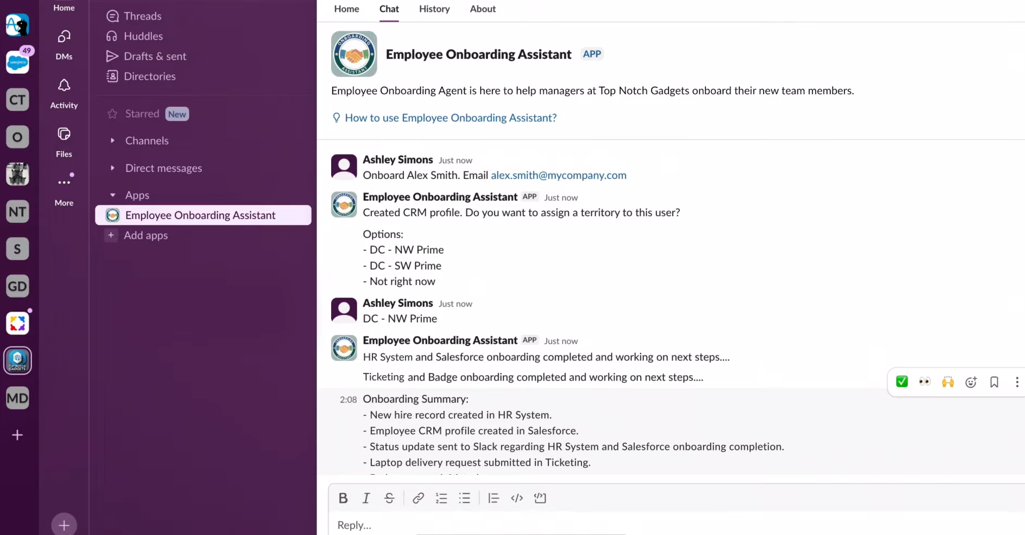The image size is (1025, 535).
Task: Click the Employee Onboarding Assistant header logo
Action: click(354, 54)
